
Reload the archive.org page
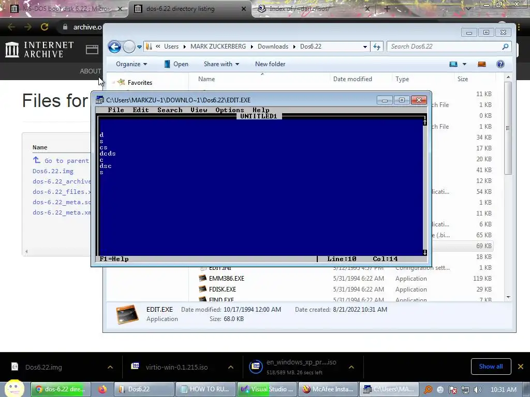tap(45, 27)
